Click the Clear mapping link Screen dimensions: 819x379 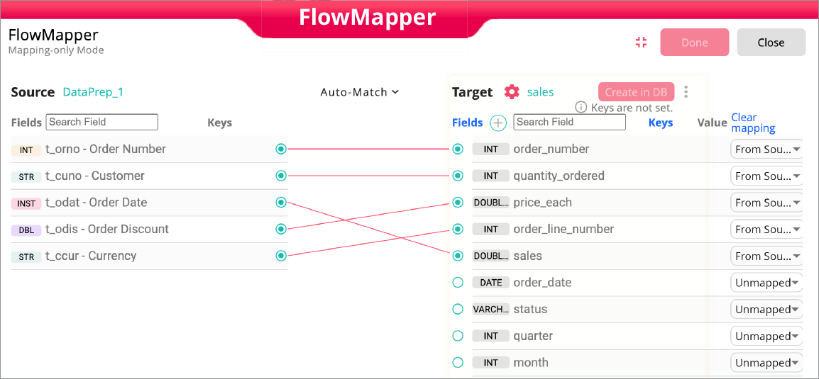[x=753, y=123]
